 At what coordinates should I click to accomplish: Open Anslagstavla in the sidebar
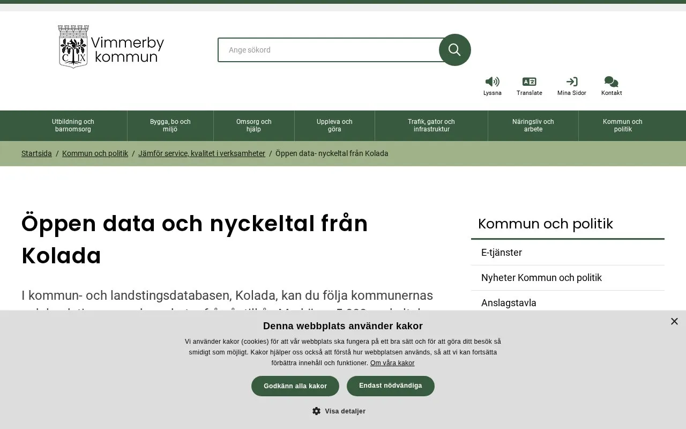(x=568, y=302)
